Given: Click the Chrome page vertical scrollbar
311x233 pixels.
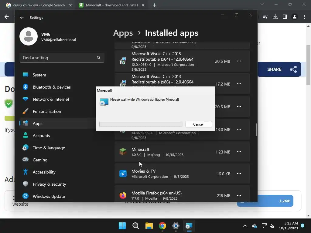Looking at the screenshot, I should coord(308,66).
